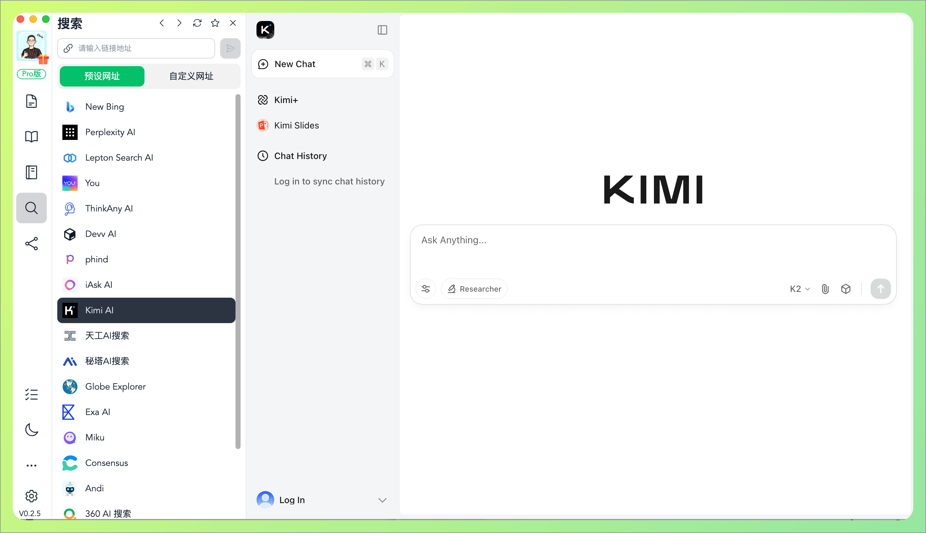Select the 预设网址 tab
The height and width of the screenshot is (533, 926).
tap(102, 76)
